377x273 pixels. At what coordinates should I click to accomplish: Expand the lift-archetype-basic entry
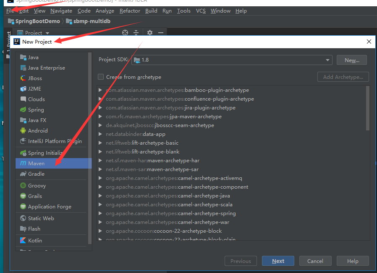click(x=100, y=143)
